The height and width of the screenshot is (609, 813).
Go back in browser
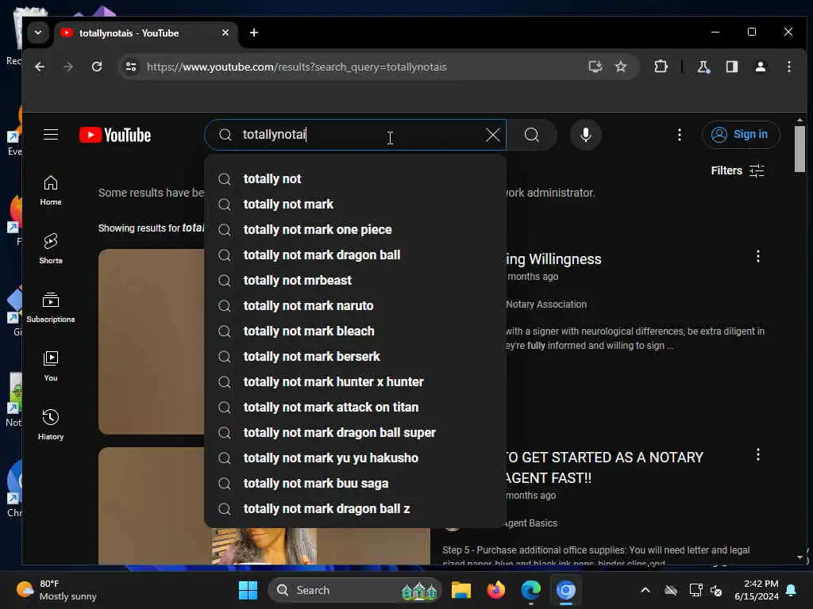coord(40,67)
